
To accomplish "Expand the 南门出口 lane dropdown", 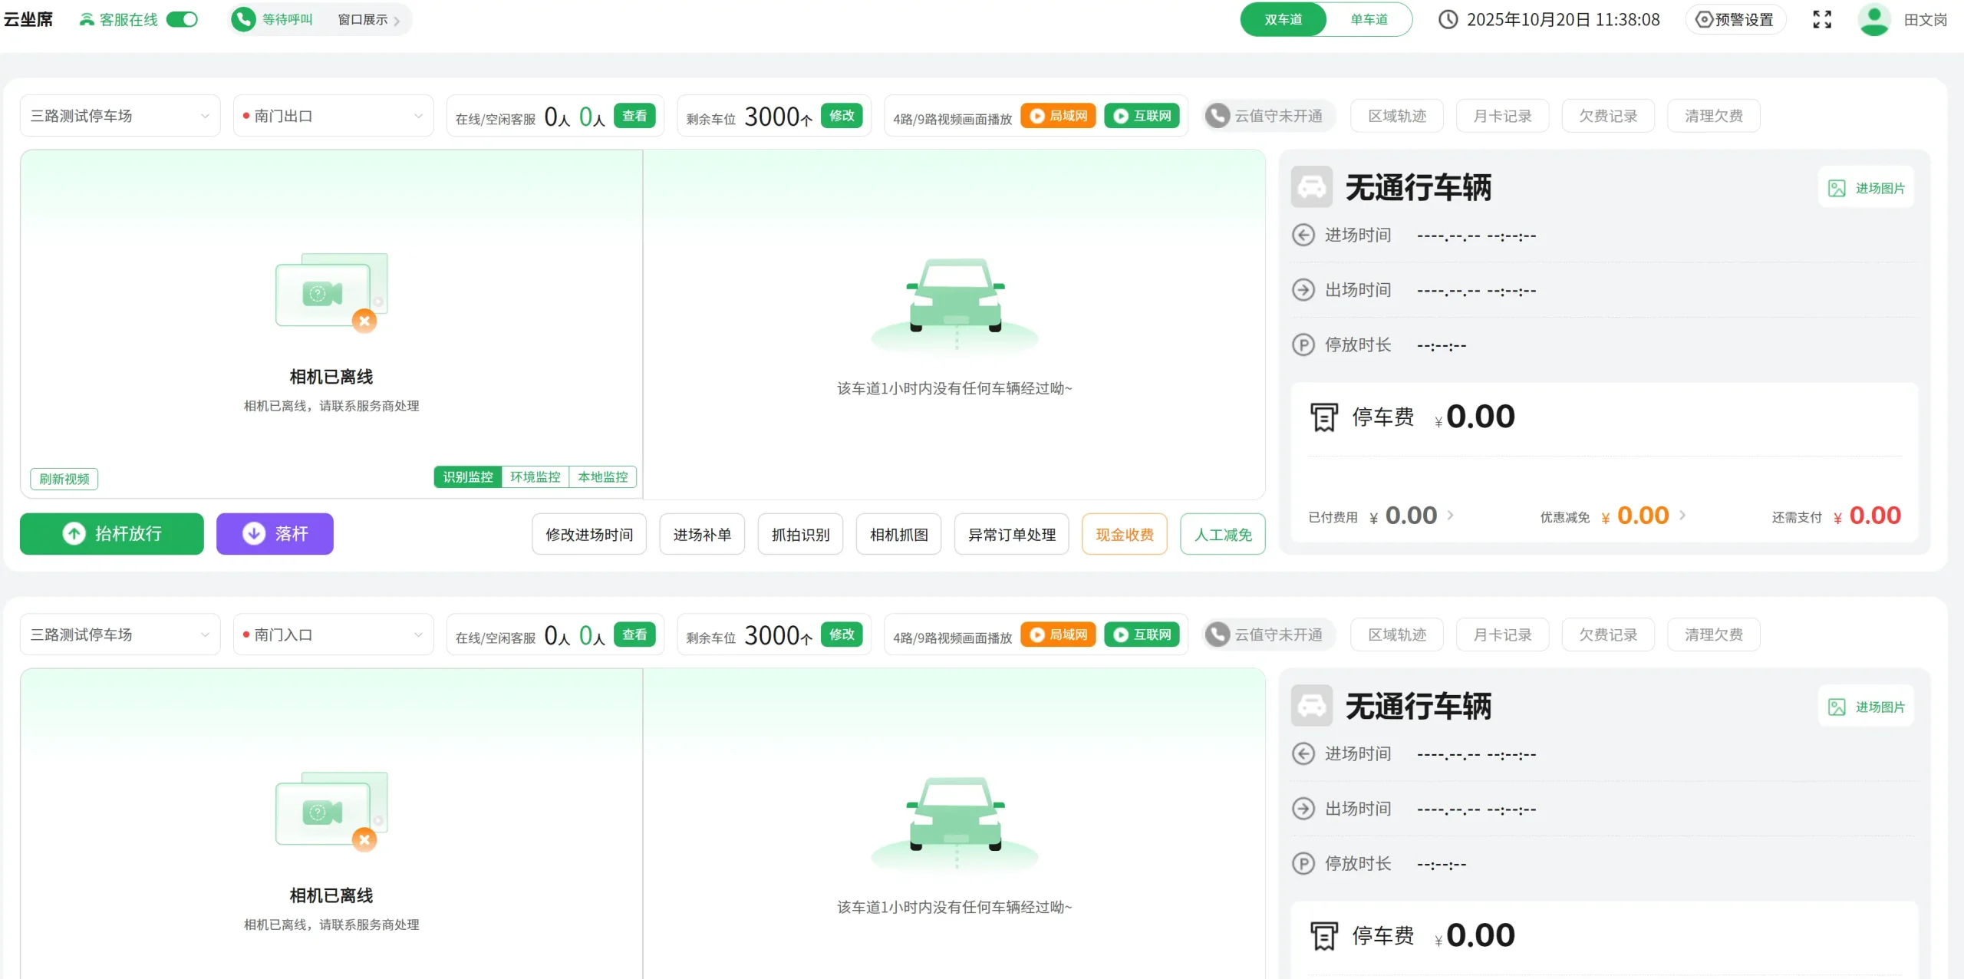I will (x=333, y=116).
